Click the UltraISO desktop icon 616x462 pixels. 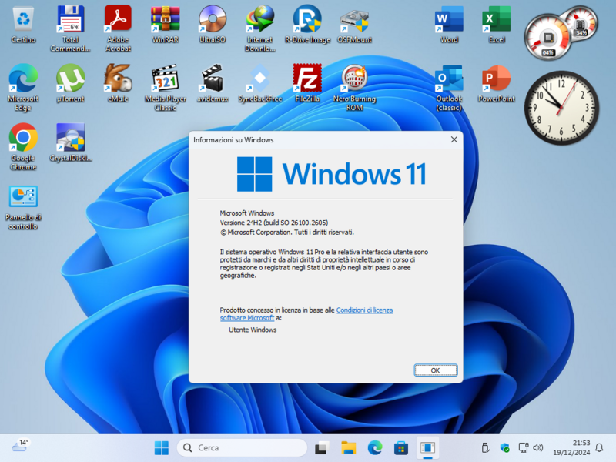(x=213, y=25)
